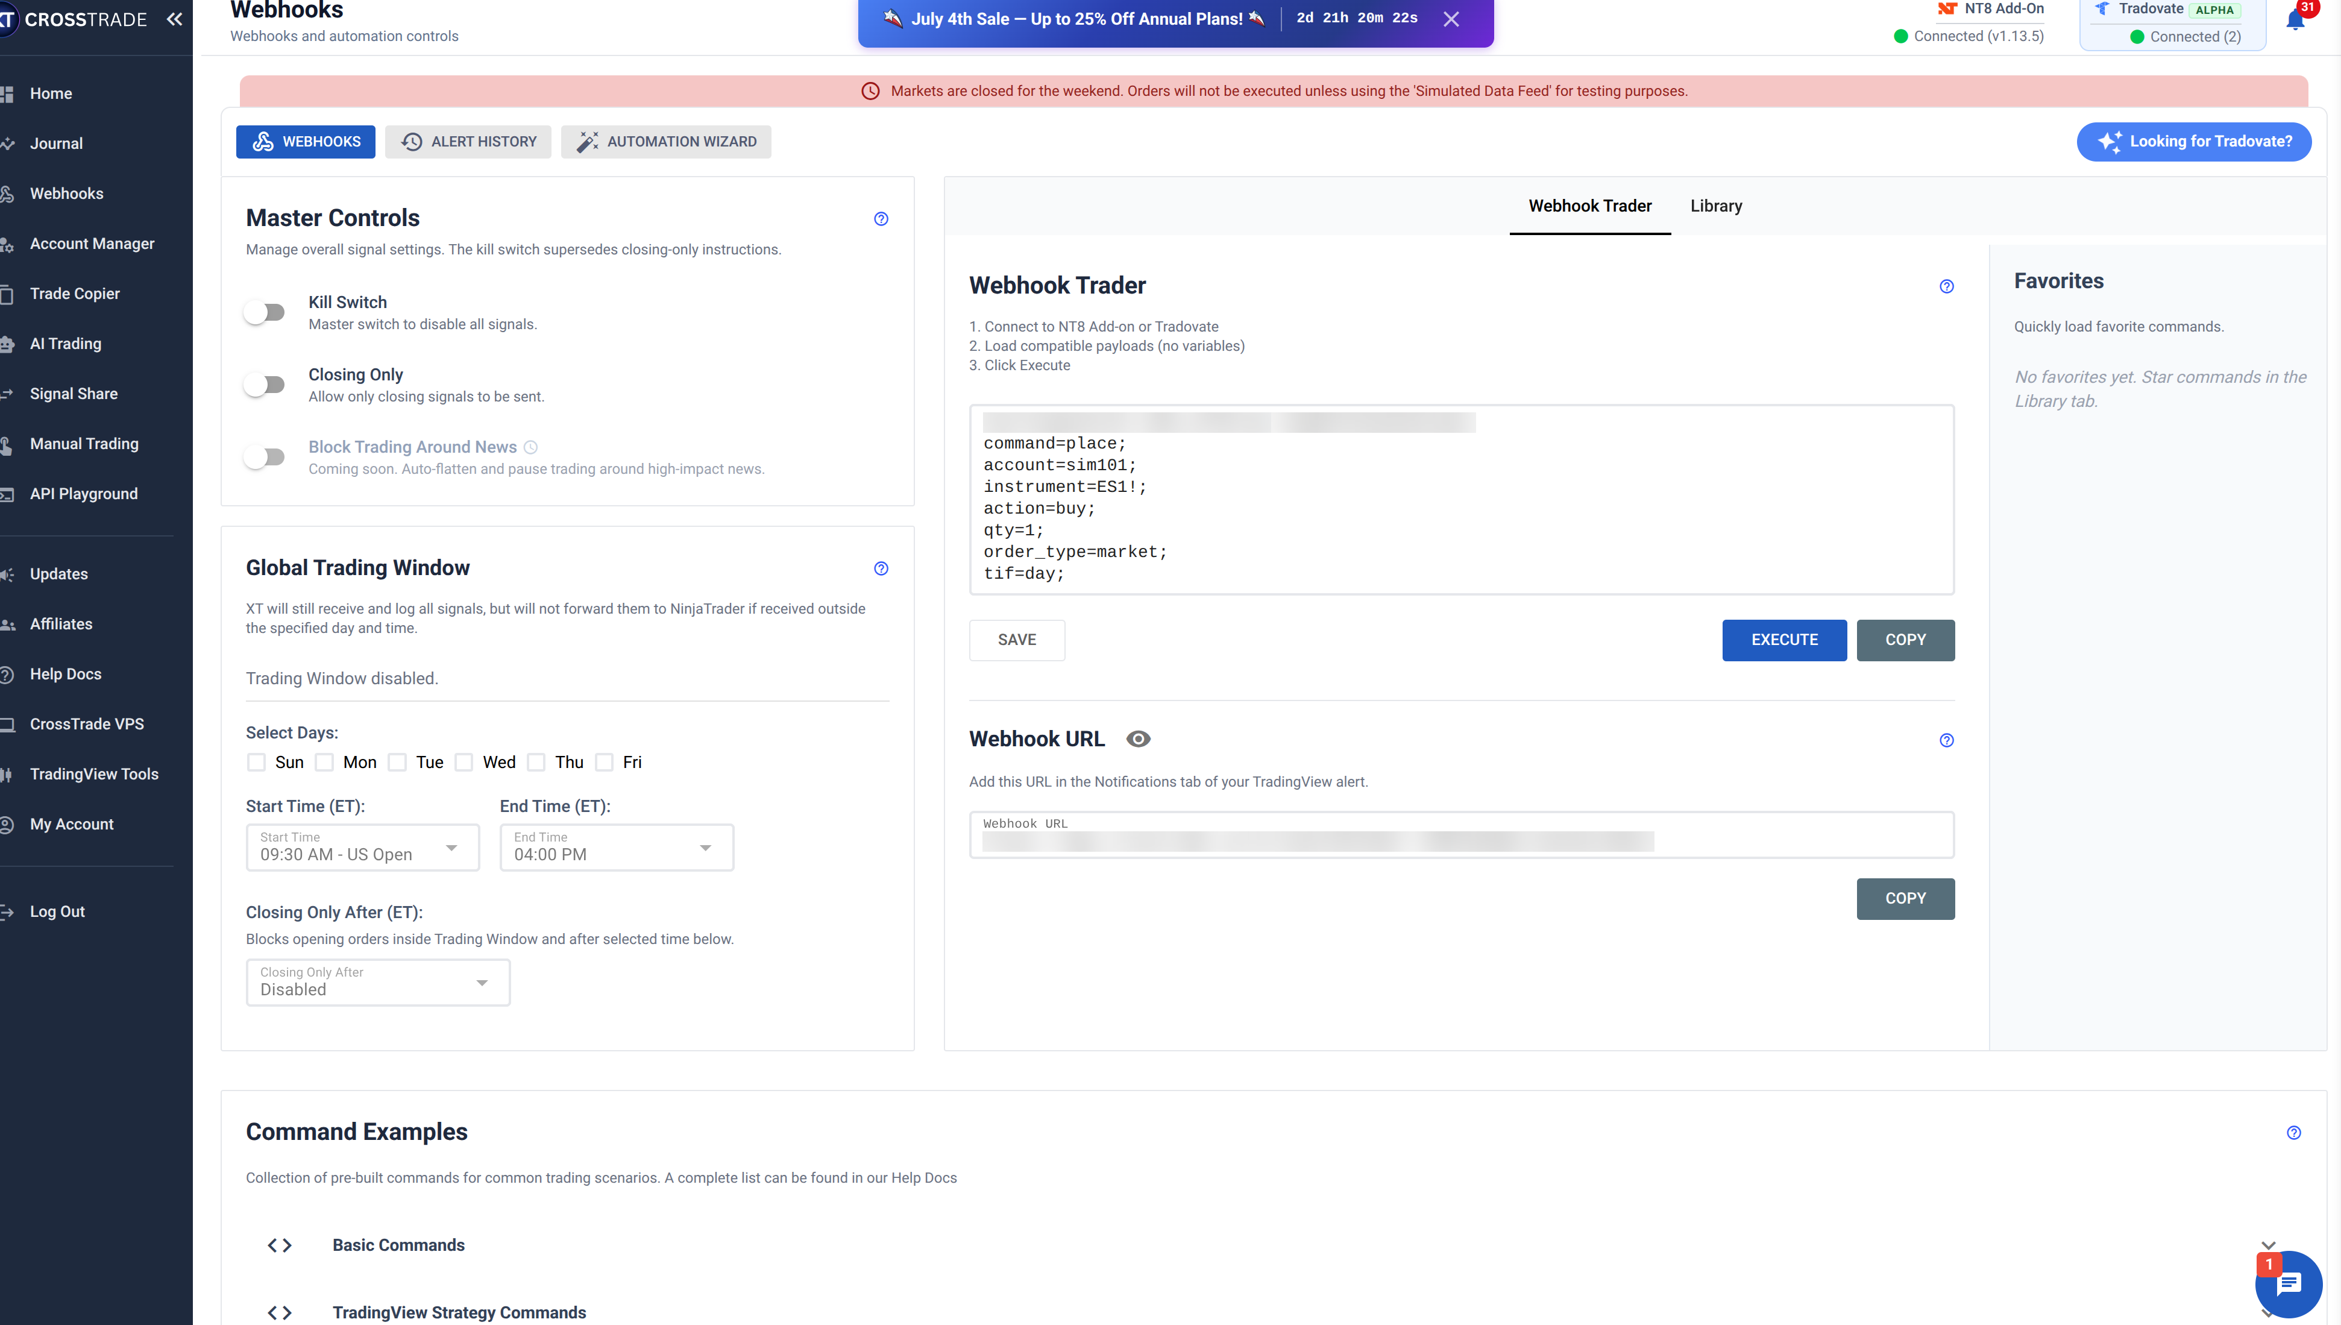The image size is (2341, 1325).
Task: Click Global Trading Window help icon
Action: (881, 569)
